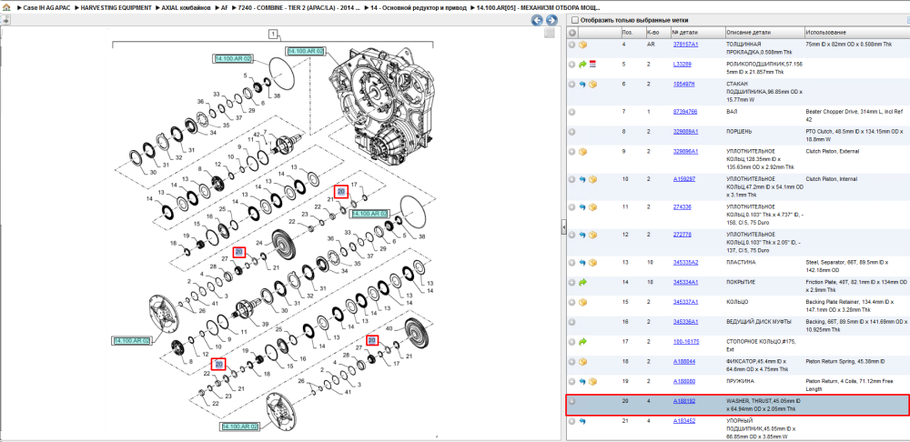910x442 pixels.
Task: Click blue arrow icon in row 272778
Action: 583,235
